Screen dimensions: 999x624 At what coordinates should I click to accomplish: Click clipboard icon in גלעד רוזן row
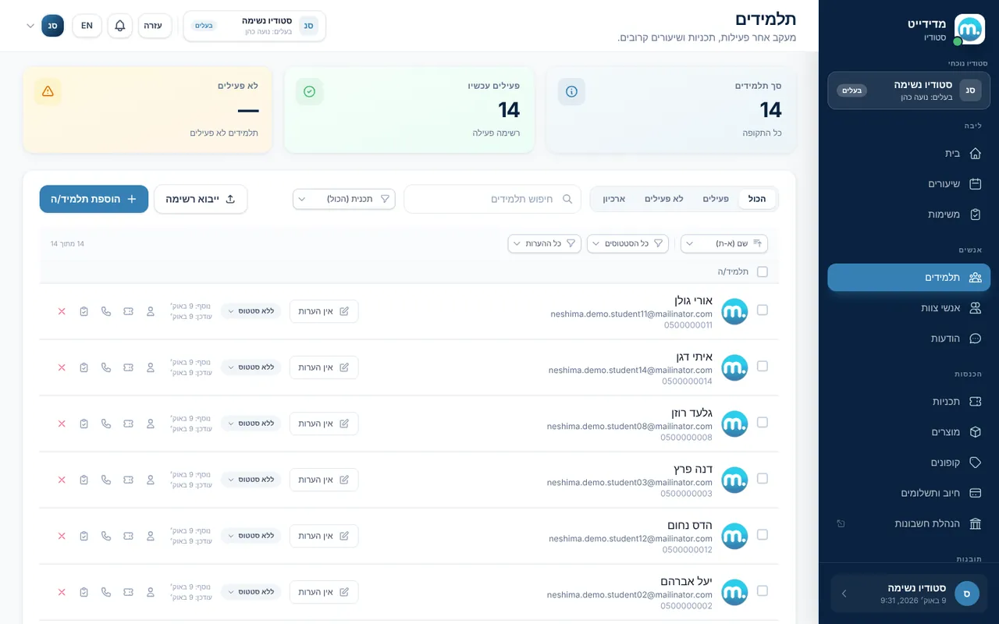click(84, 424)
